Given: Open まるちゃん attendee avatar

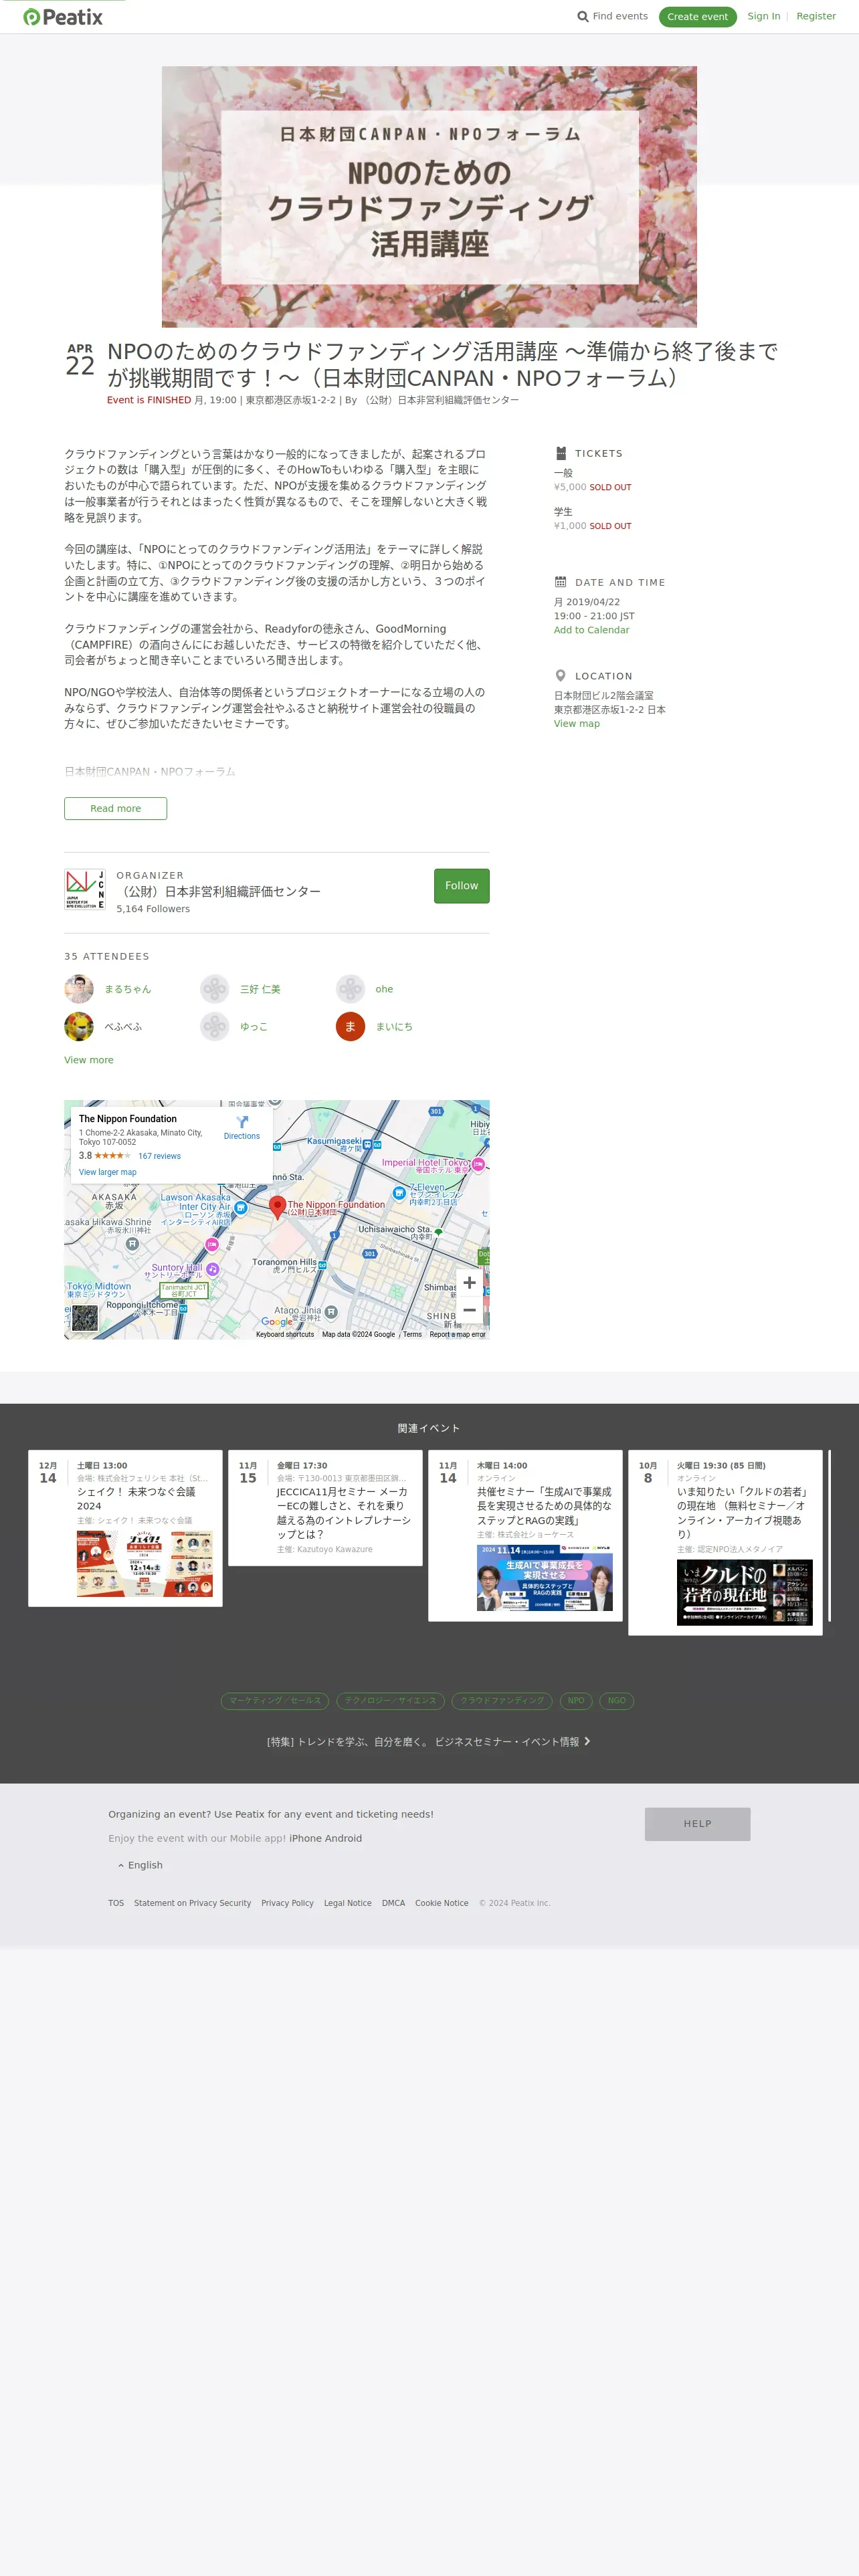Looking at the screenshot, I should (79, 989).
